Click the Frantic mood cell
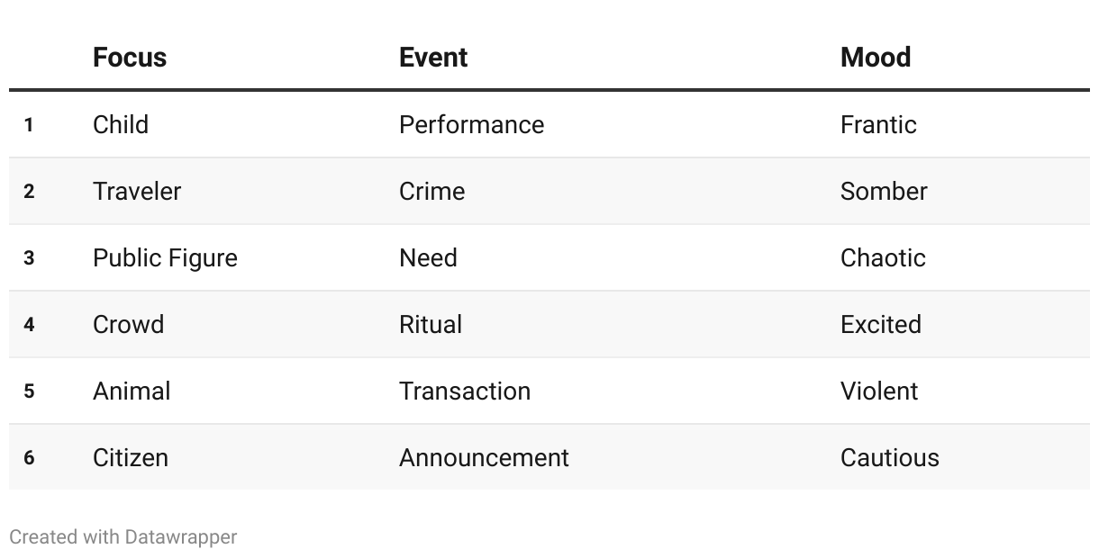Image resolution: width=1099 pixels, height=558 pixels. tap(878, 124)
